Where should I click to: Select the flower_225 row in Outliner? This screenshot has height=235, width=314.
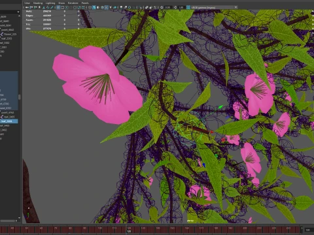[x=9, y=34]
